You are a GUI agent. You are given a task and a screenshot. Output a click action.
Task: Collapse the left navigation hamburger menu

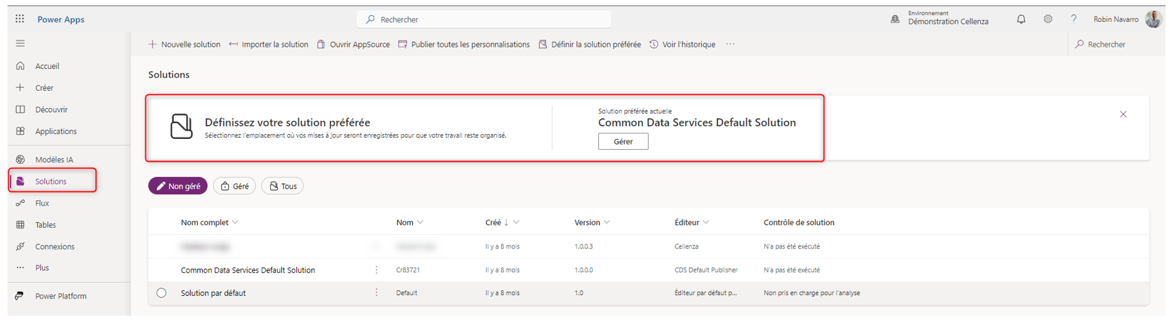20,43
